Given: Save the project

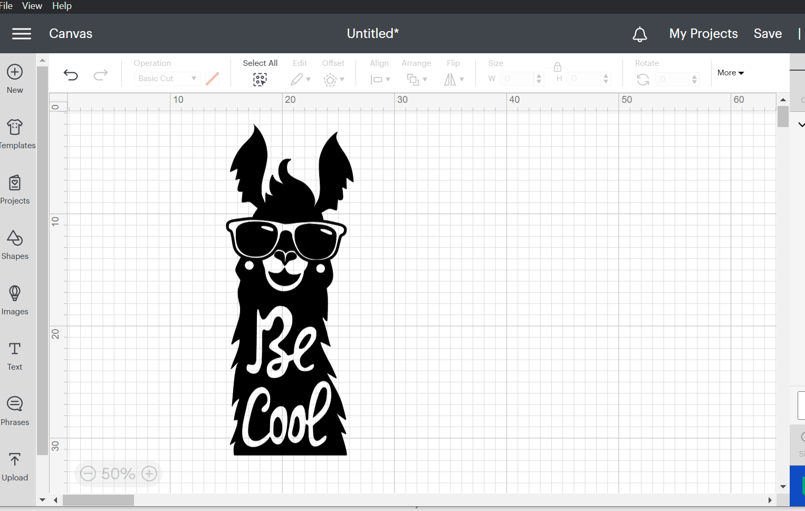Looking at the screenshot, I should (x=768, y=34).
